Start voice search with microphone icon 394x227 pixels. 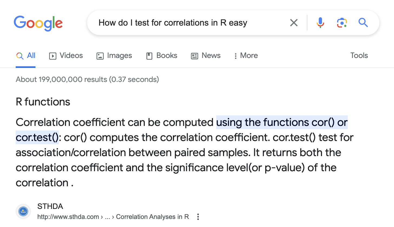point(320,23)
